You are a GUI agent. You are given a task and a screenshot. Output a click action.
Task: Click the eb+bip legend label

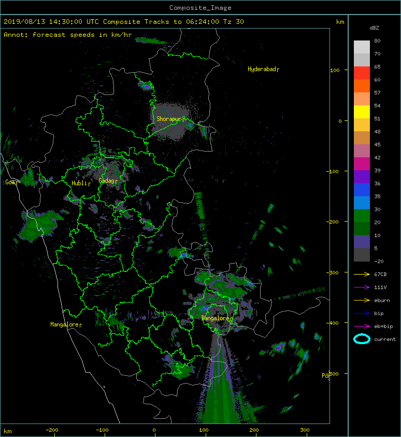[x=383, y=326]
